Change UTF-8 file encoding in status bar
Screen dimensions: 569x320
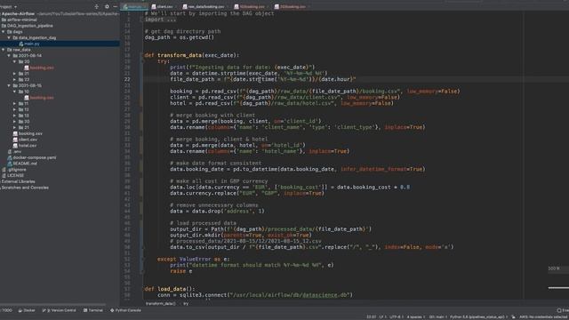(396, 317)
